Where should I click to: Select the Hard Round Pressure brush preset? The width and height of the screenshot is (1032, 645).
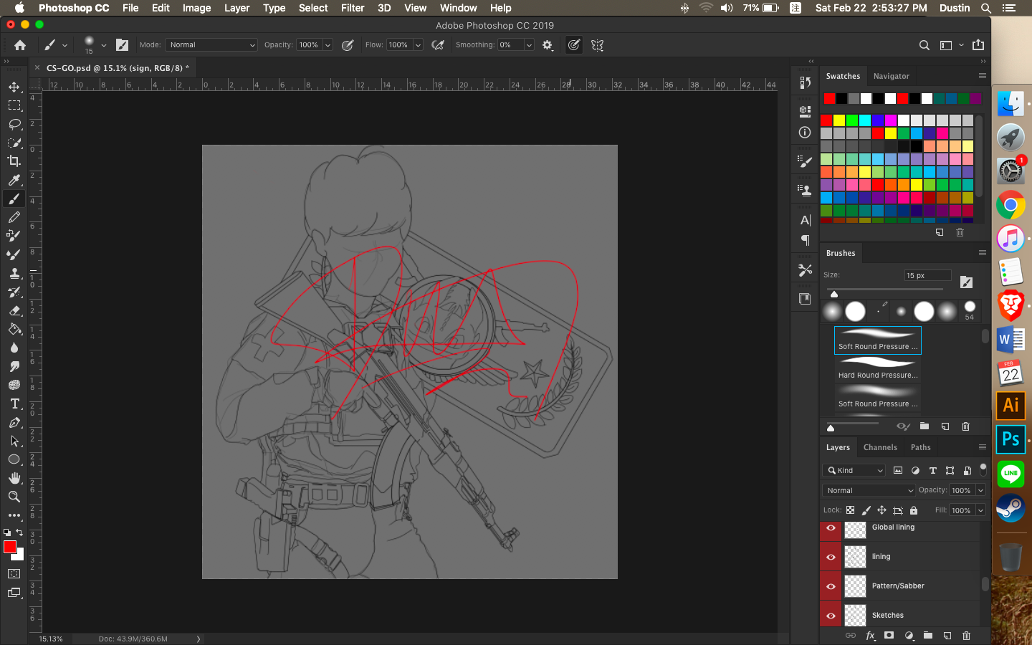pyautogui.click(x=878, y=369)
